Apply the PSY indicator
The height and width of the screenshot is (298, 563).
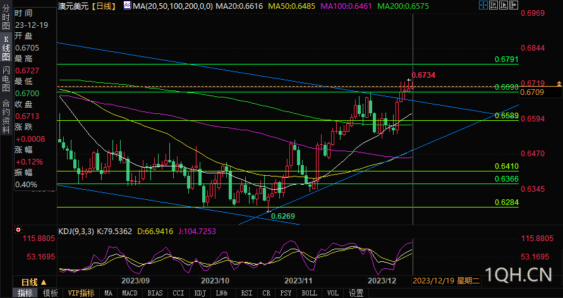[x=286, y=293]
